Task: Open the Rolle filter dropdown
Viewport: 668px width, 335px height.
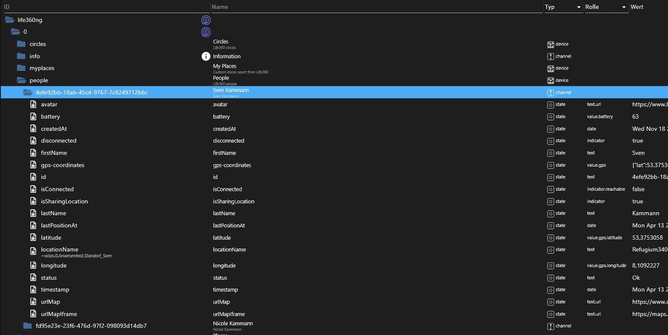Action: 624,7
